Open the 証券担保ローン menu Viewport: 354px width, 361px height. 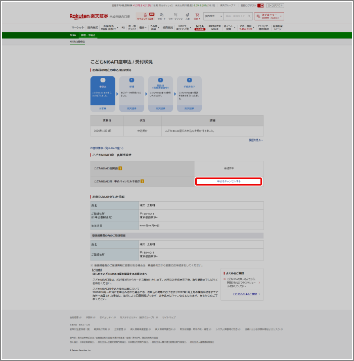tap(278, 27)
